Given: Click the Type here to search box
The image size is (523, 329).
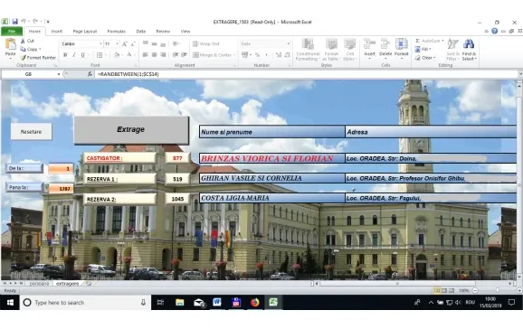Looking at the screenshot, I should tap(85, 302).
